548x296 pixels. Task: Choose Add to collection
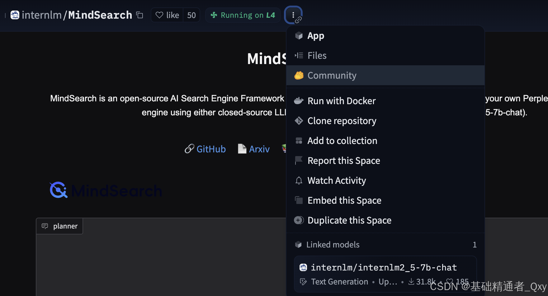[385, 141]
